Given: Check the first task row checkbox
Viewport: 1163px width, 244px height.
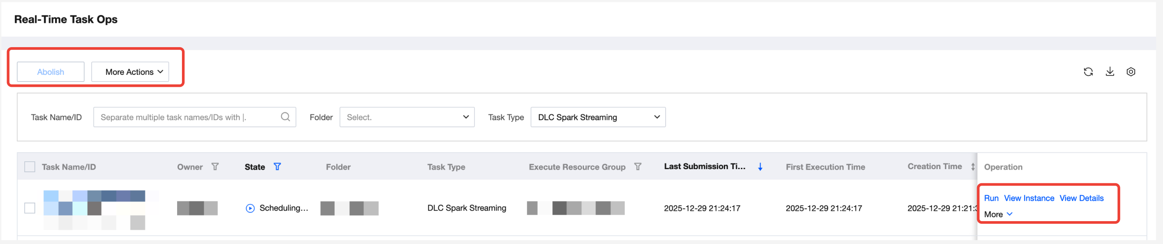Looking at the screenshot, I should point(30,208).
